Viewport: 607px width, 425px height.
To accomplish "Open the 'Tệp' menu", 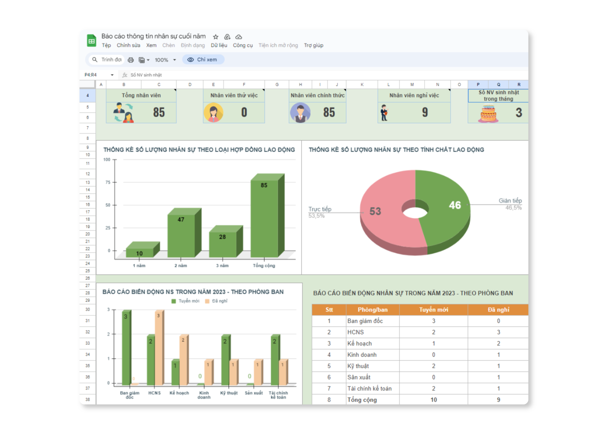I will point(106,45).
